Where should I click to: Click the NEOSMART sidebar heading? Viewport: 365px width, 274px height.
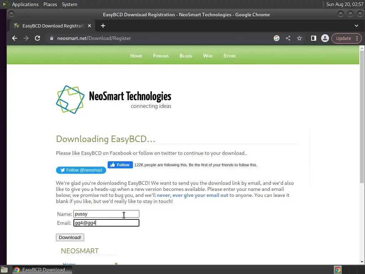(79, 251)
